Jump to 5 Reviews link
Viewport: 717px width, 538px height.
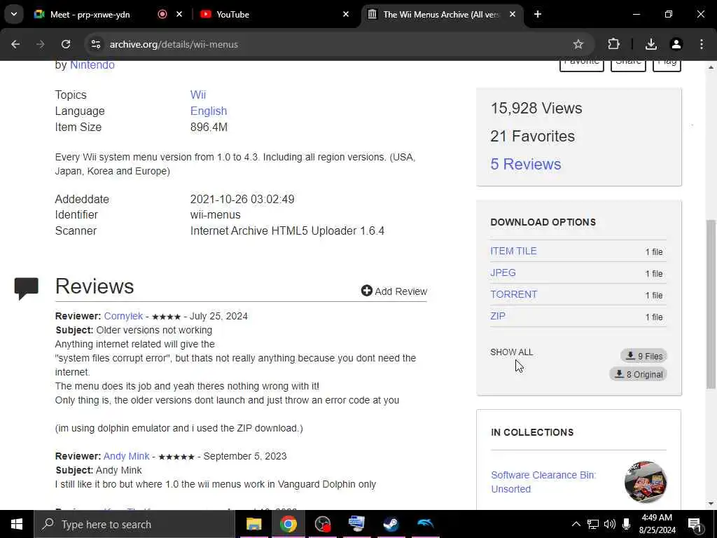coord(526,164)
